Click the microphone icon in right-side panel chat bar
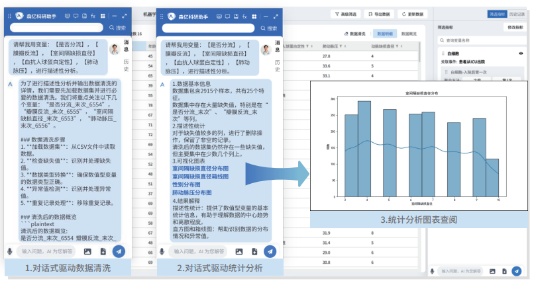The width and height of the screenshot is (534, 283). click(432, 271)
